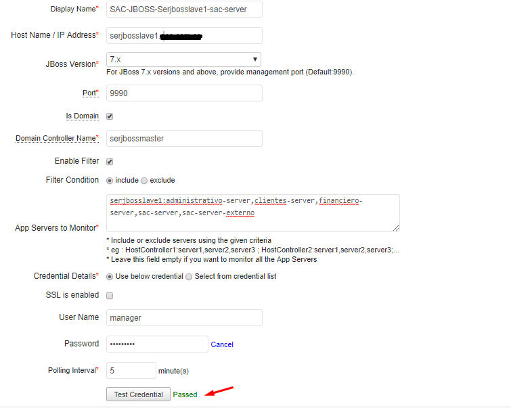Select the include filter condition
Screen dimensions: 511x408
click(110, 181)
